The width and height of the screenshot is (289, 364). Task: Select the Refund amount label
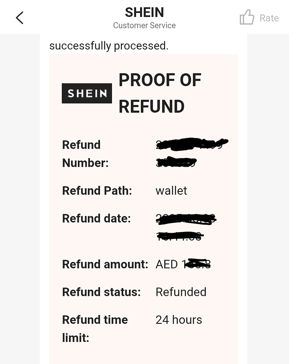pyautogui.click(x=105, y=264)
